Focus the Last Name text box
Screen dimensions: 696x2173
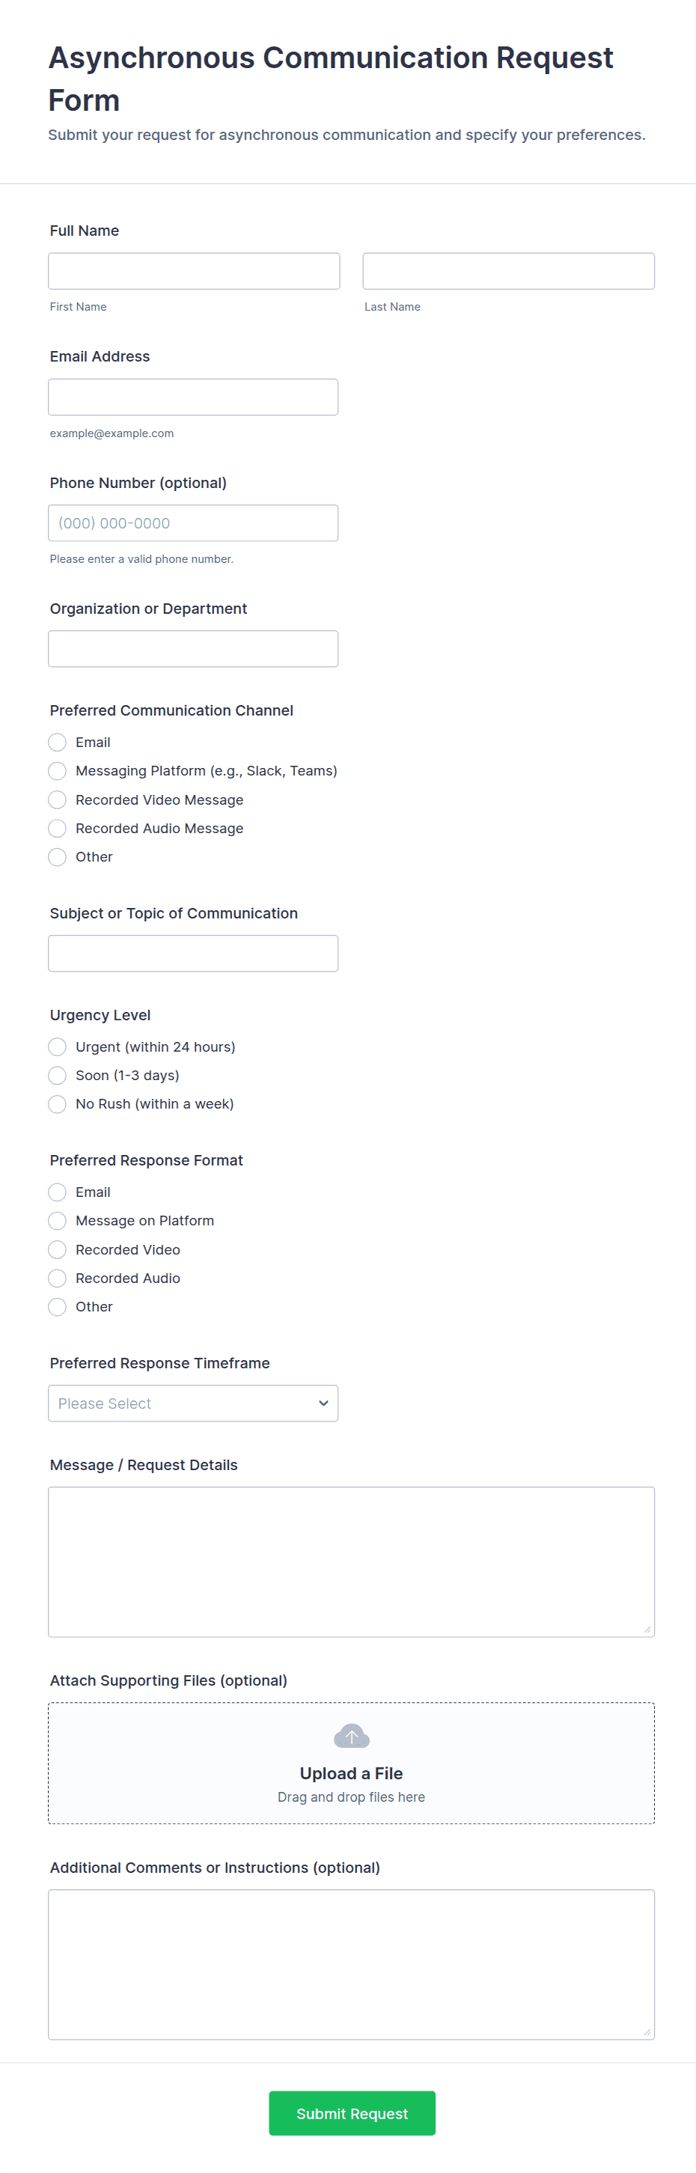508,271
